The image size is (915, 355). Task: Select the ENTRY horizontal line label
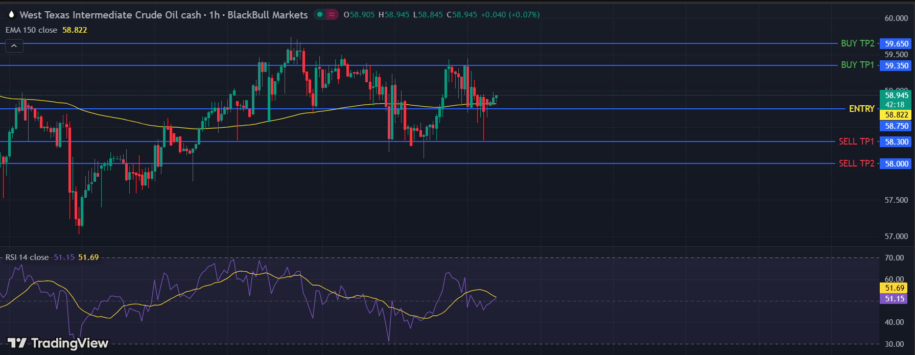click(861, 109)
